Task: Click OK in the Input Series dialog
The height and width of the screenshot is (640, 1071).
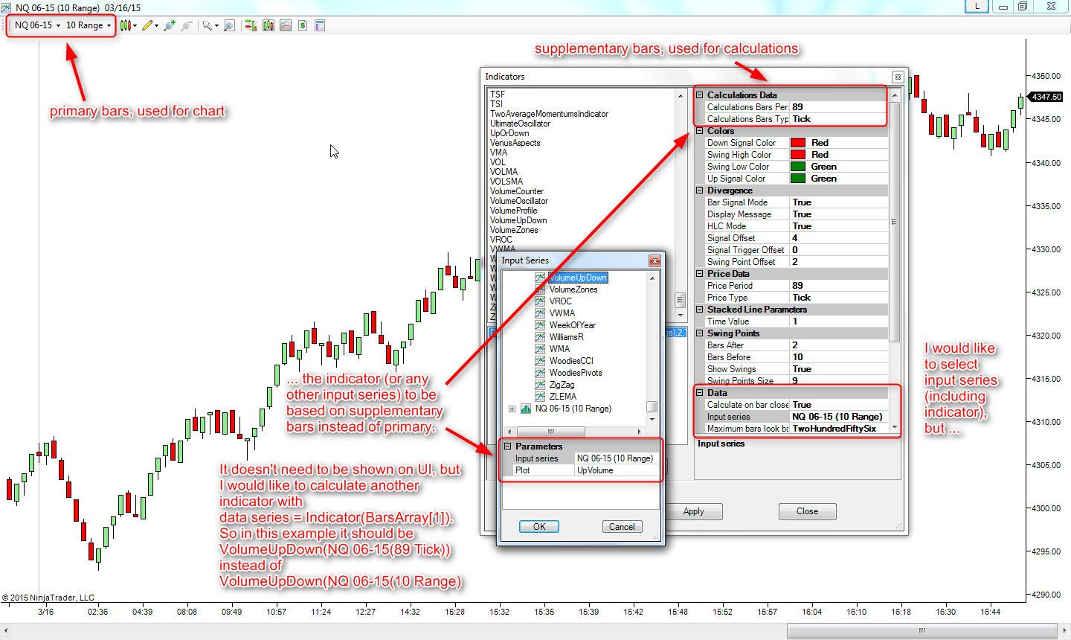Action: tap(539, 527)
